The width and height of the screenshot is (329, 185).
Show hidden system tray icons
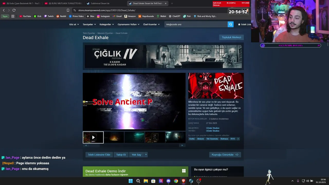(292, 181)
